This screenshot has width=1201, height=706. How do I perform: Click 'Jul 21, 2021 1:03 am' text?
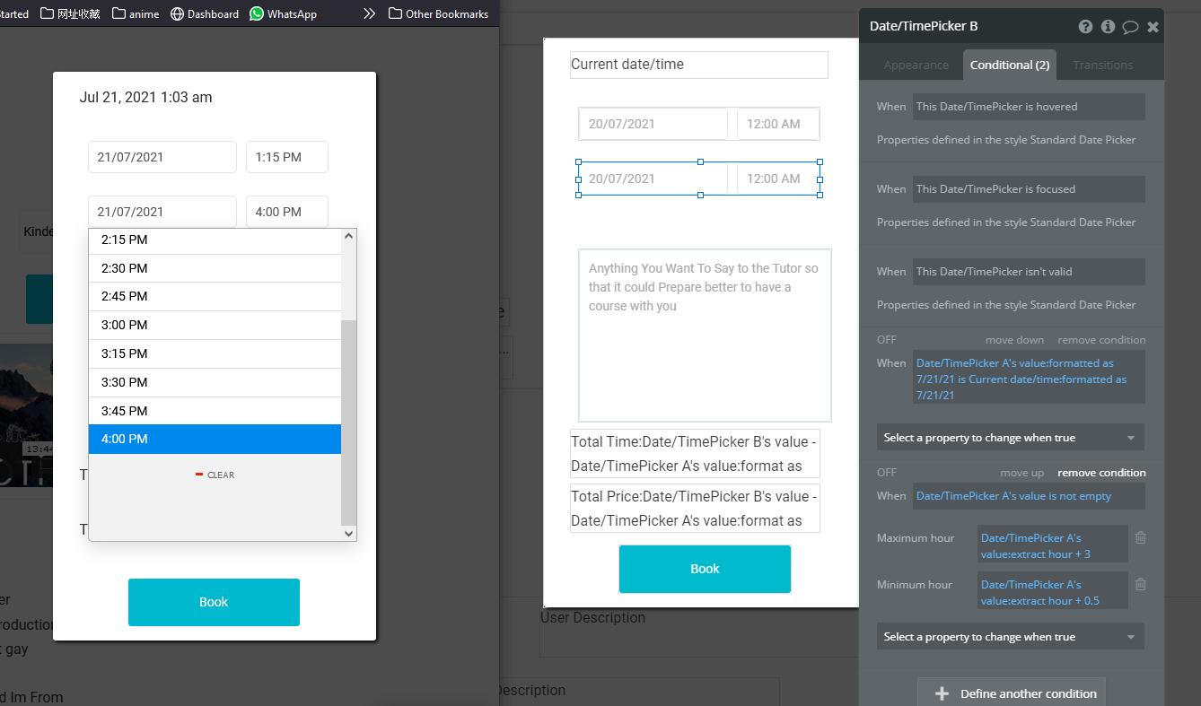pyautogui.click(x=146, y=98)
